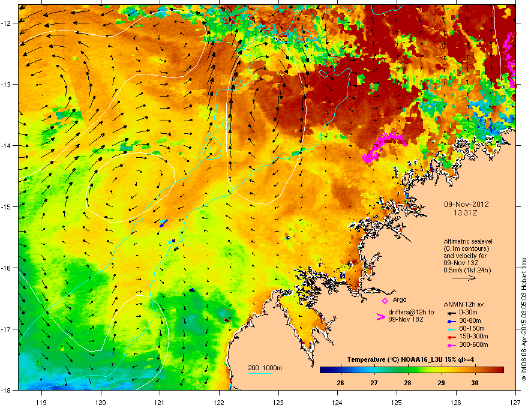Viewport: 528px width, 408px height.
Task: Click the '09-Nov 18Z' drifters legend text
Action: click(x=406, y=319)
